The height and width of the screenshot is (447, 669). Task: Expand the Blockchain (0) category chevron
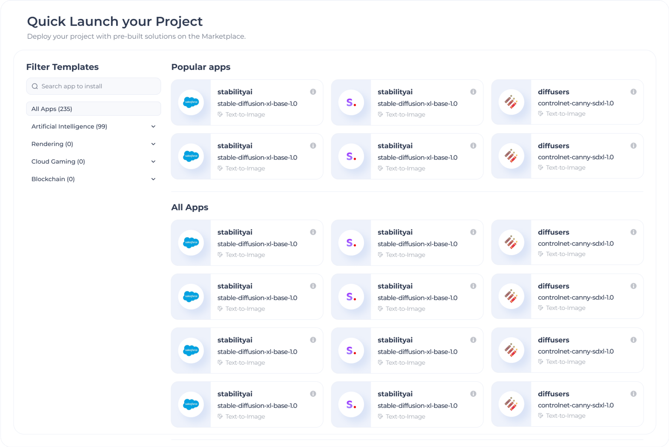[x=153, y=179]
